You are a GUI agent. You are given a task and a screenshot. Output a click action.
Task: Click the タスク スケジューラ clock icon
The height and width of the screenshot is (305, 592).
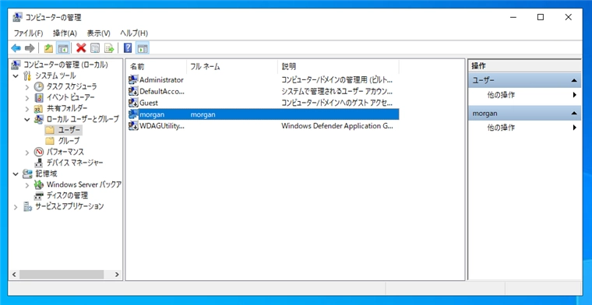coord(39,86)
